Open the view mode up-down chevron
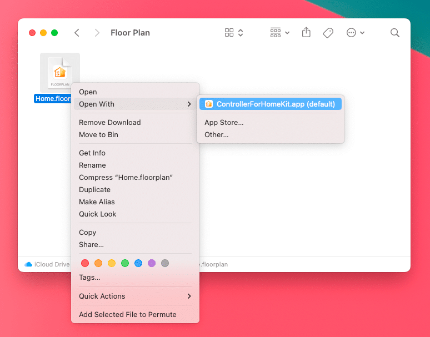Screen dimensions: 430x337 tap(241, 33)
